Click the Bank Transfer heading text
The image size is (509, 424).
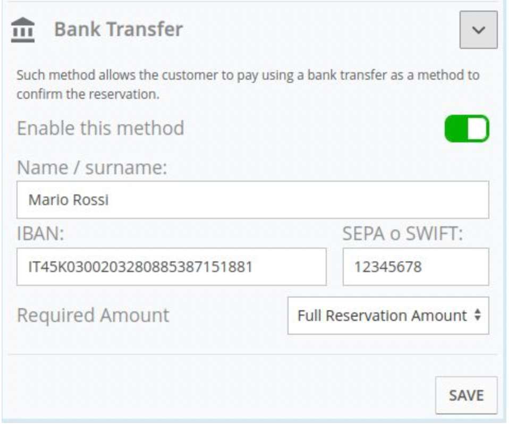pos(118,29)
